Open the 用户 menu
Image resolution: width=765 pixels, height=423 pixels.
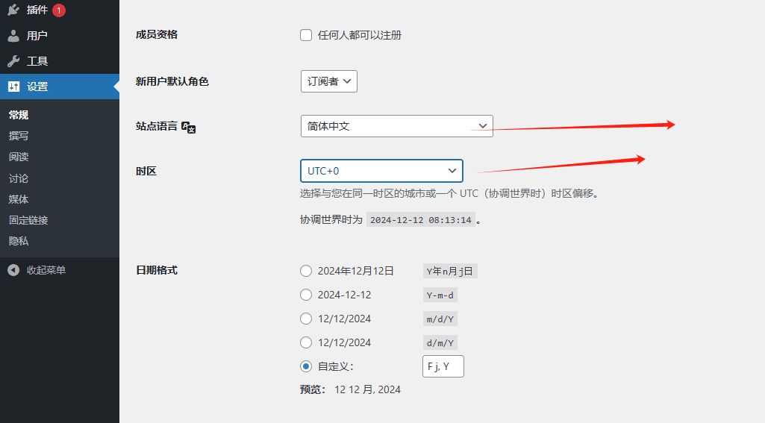60,36
